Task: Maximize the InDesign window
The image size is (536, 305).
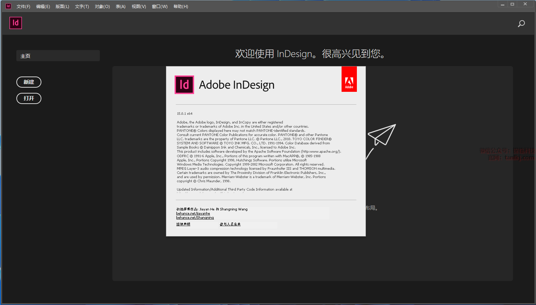Action: [x=512, y=4]
